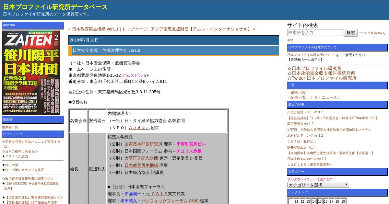The image size is (389, 204).
Task: Open 日本教育再生機構 link in table
Action: pos(141,165)
